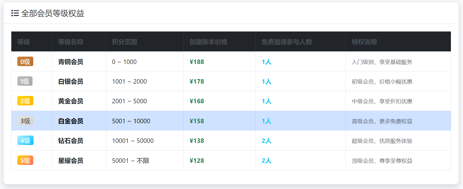Click the list icon beside 全部会员等级权益
This screenshot has width=463, height=189.
pos(15,13)
